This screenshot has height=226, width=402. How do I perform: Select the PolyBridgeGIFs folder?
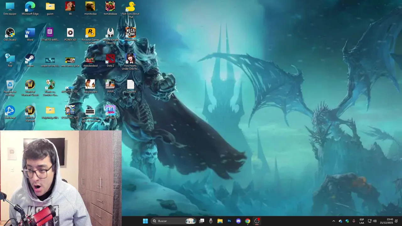tap(50, 112)
